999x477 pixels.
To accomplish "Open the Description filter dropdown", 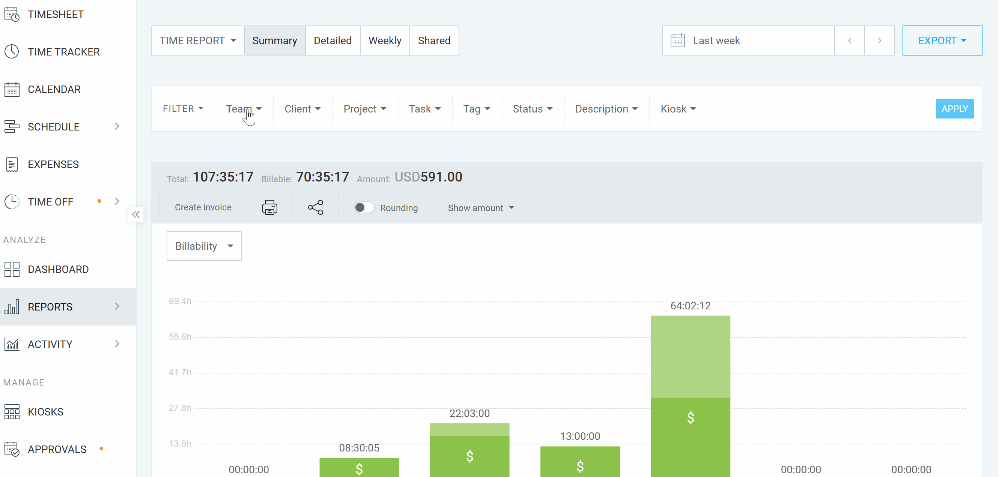I will coord(606,109).
